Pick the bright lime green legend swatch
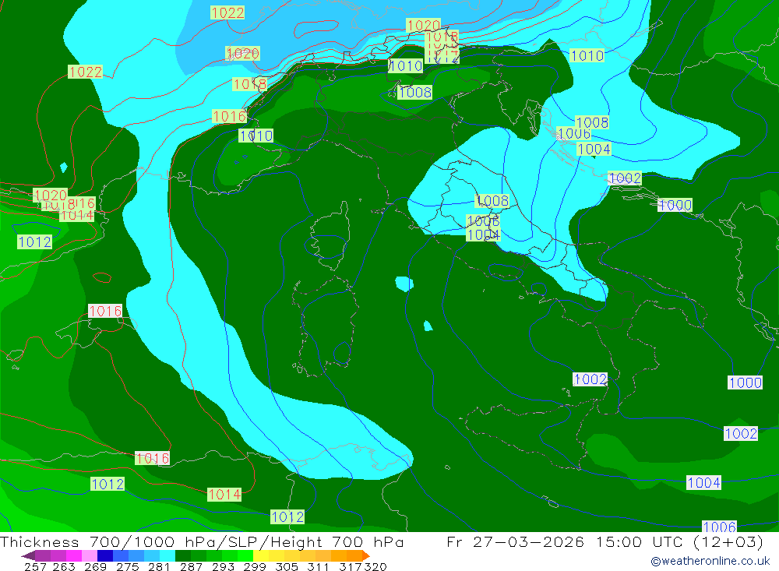 pos(245,555)
